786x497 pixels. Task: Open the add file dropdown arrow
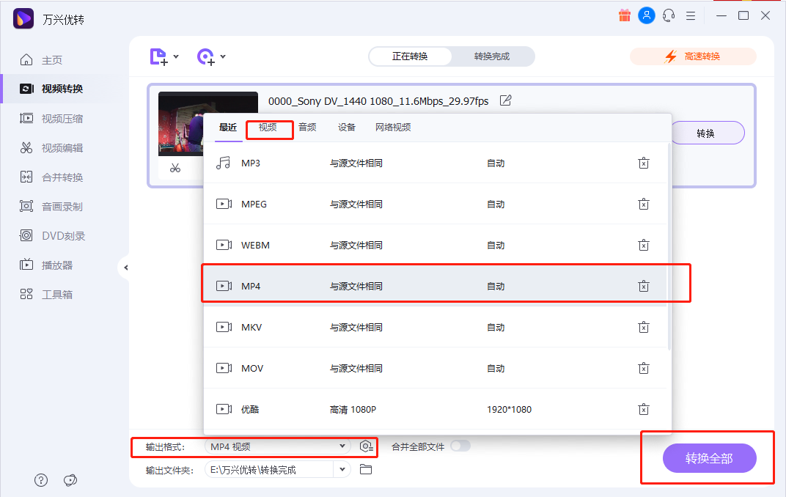(176, 56)
